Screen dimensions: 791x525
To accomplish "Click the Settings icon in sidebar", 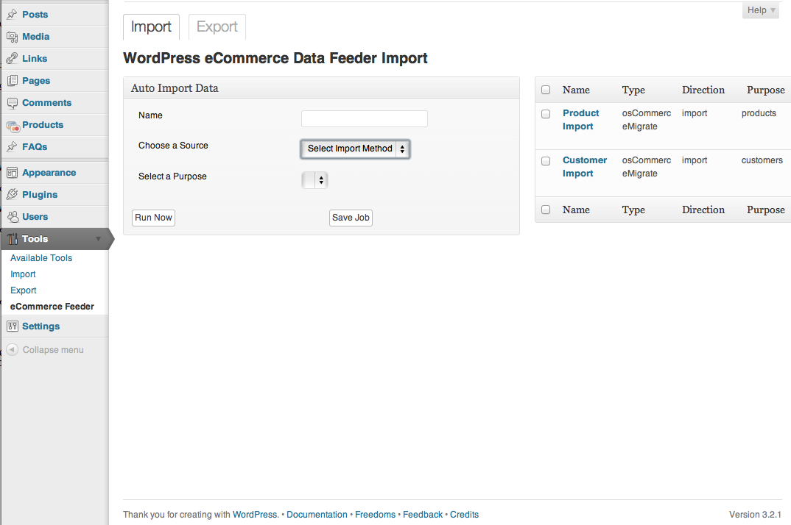I will [12, 326].
